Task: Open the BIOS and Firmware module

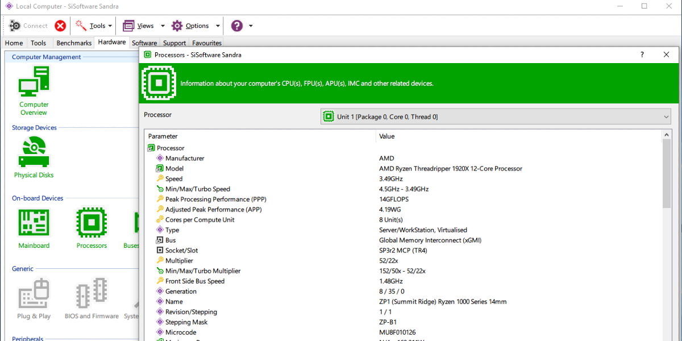Action: tap(92, 299)
